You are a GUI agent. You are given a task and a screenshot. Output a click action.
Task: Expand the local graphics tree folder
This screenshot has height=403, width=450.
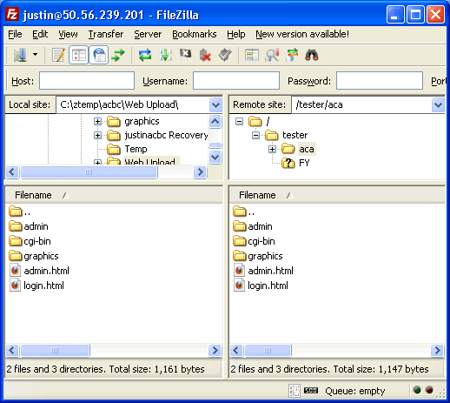(x=97, y=121)
